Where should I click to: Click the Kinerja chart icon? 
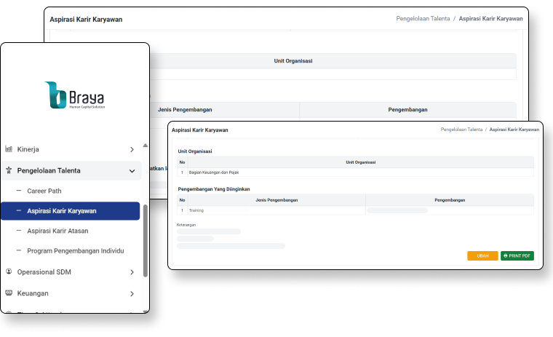pyautogui.click(x=9, y=149)
